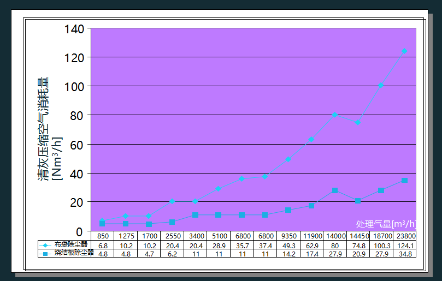Select the 23800 column header cell

point(405,236)
